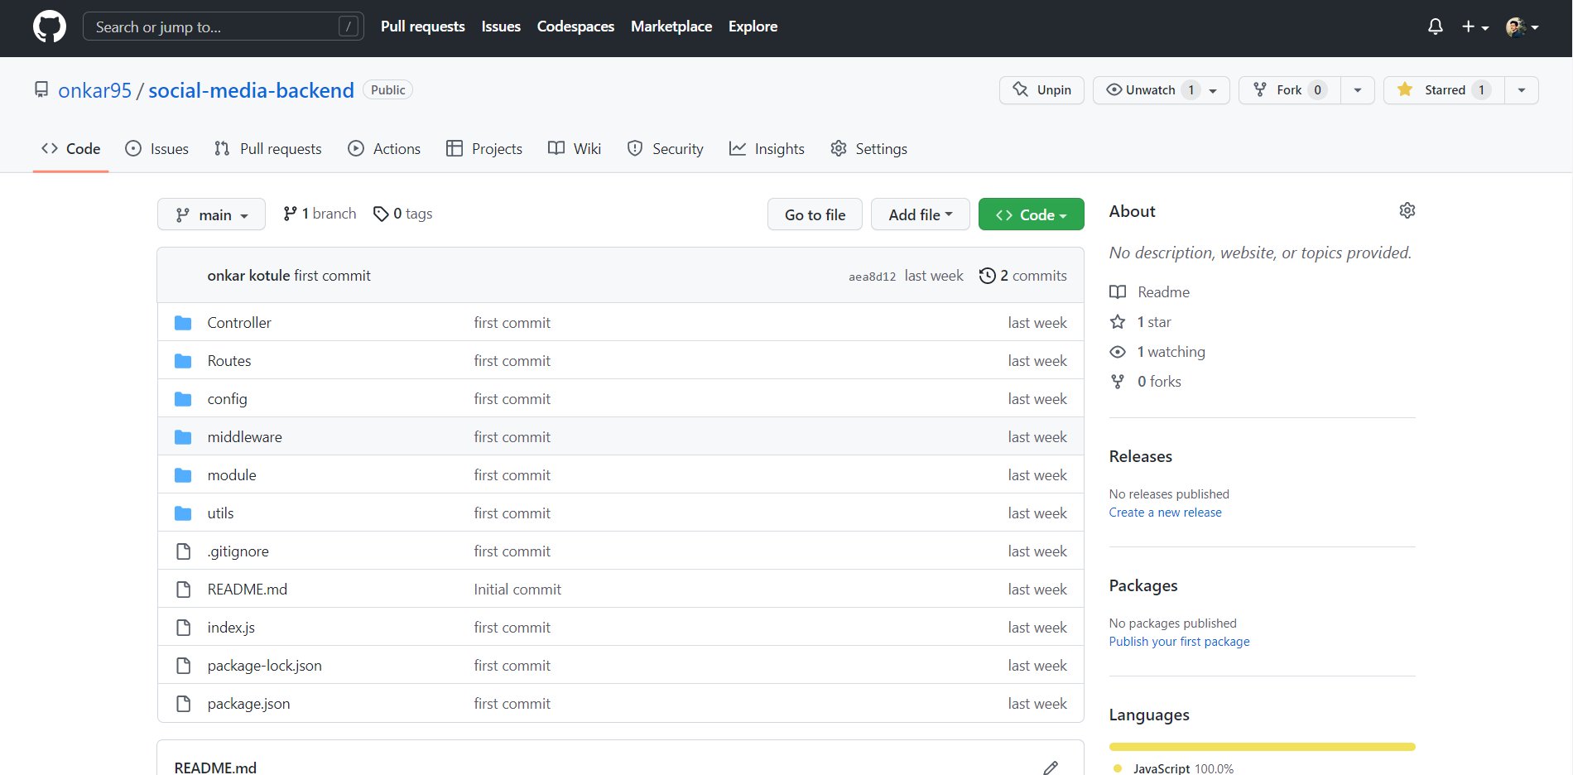Screen dimensions: 1573x775
Task: Switch to the Insights tab
Action: 767,149
